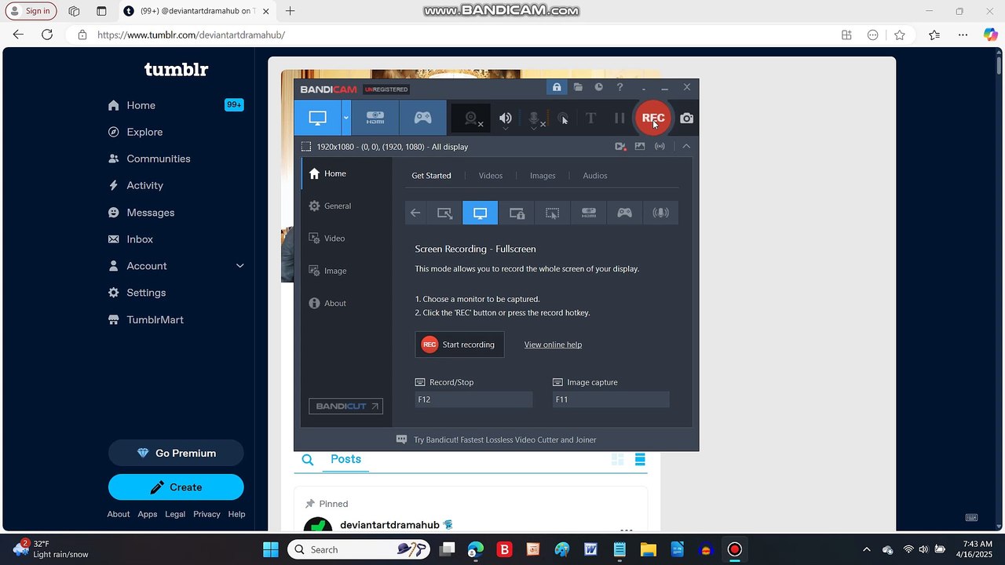The image size is (1005, 565).
Task: Open Bandicam output folder icon
Action: point(578,87)
